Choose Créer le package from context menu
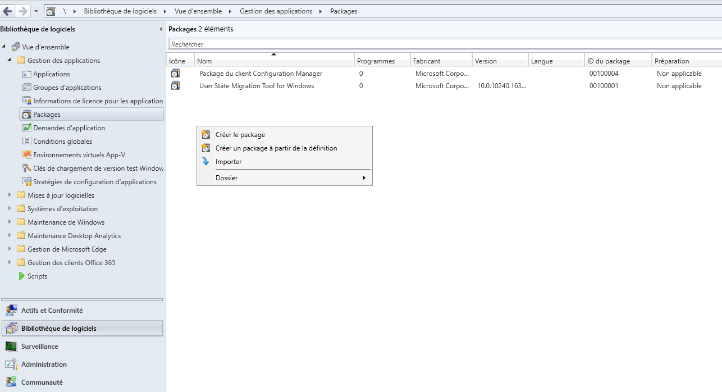 (x=240, y=135)
